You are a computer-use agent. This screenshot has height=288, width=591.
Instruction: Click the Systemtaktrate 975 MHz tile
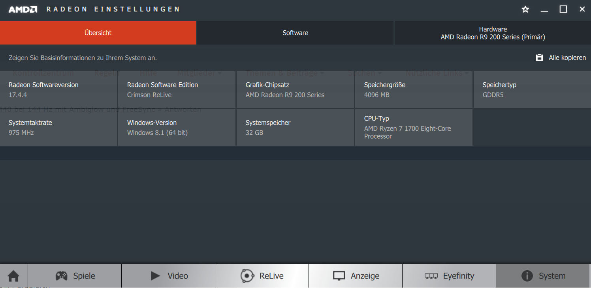pos(58,127)
